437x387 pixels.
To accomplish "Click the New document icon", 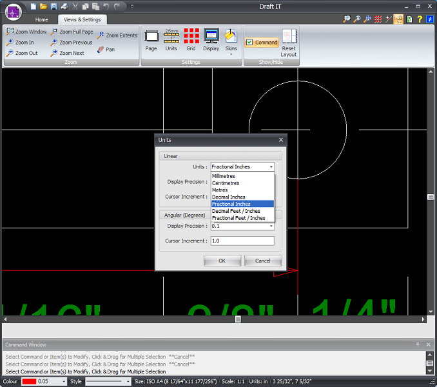I will (33, 6).
